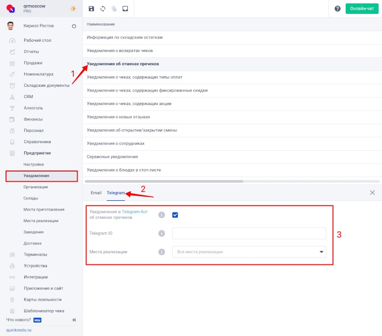Open the Telegram-бот link
This screenshot has width=382, height=336.
tap(134, 212)
